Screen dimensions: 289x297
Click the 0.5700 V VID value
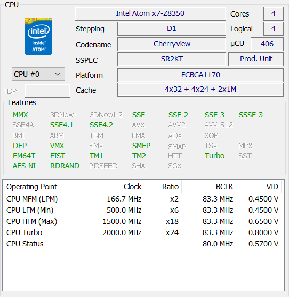pos(263,244)
